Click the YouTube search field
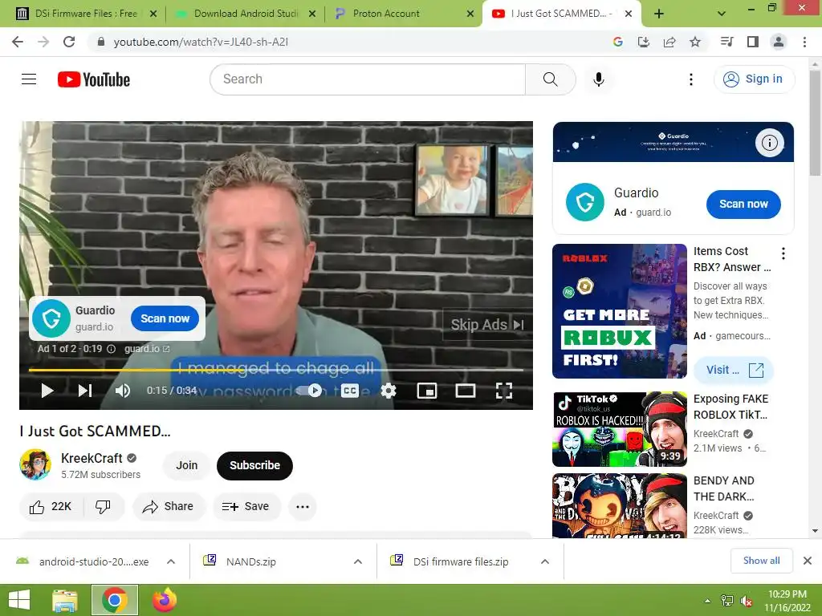This screenshot has width=822, height=616. (x=368, y=79)
